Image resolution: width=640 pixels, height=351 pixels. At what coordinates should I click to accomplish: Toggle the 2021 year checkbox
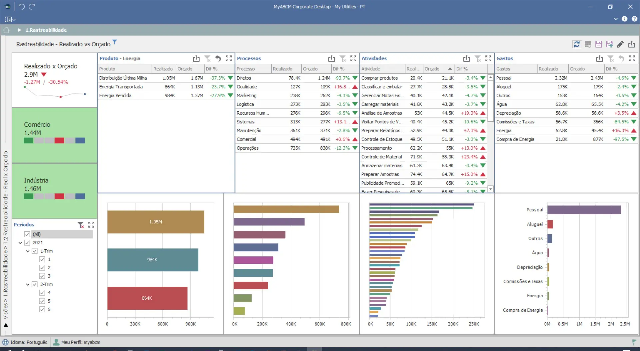[27, 243]
